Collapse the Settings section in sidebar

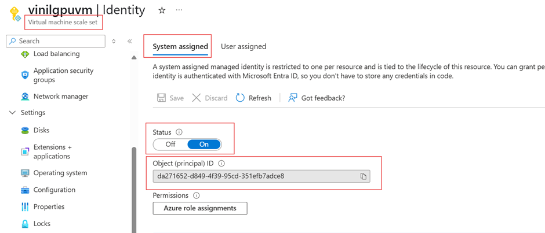tap(13, 113)
